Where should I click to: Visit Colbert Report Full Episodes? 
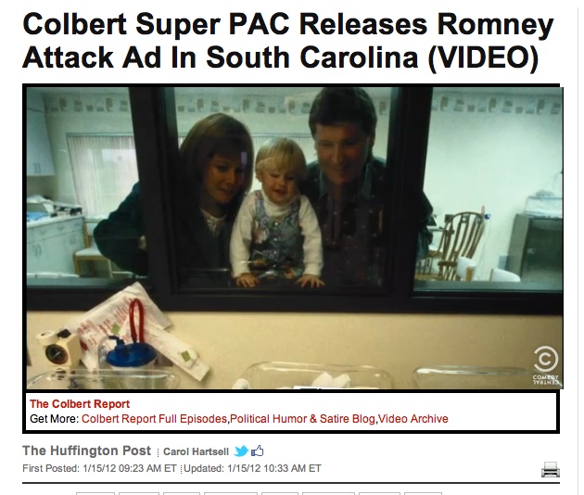pos(154,419)
